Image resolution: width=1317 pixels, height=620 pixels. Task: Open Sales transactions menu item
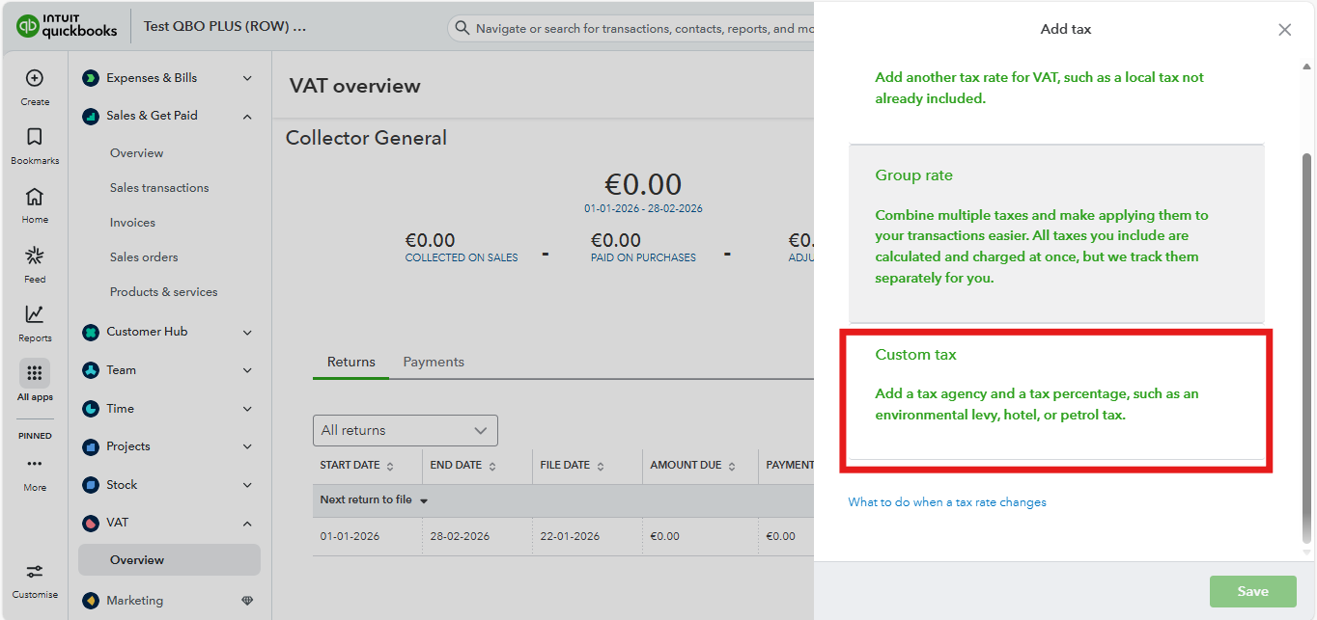click(x=159, y=188)
